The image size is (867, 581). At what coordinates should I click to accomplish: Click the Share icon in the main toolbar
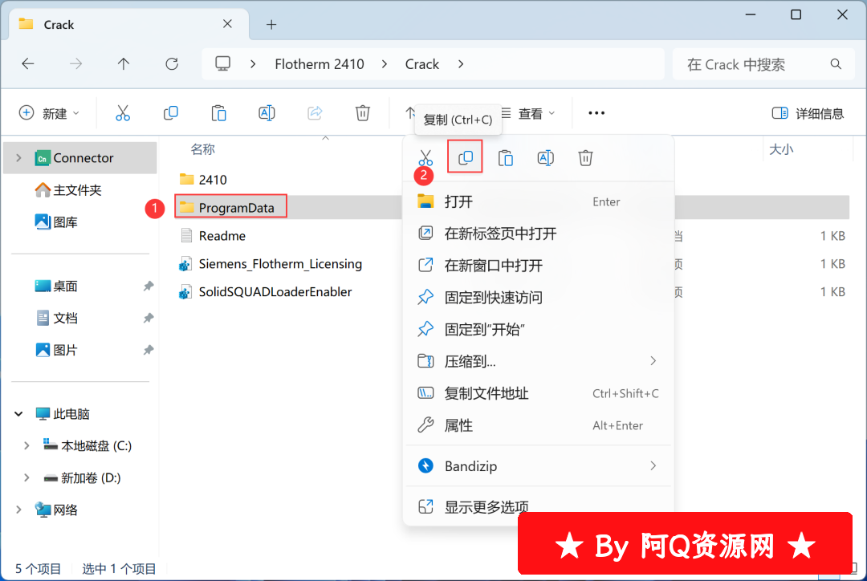[x=315, y=113]
